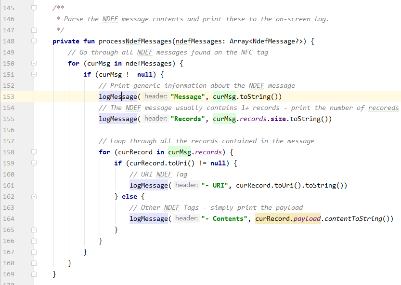Click line number 156 in the gutter
The image size is (401, 285).
point(8,130)
